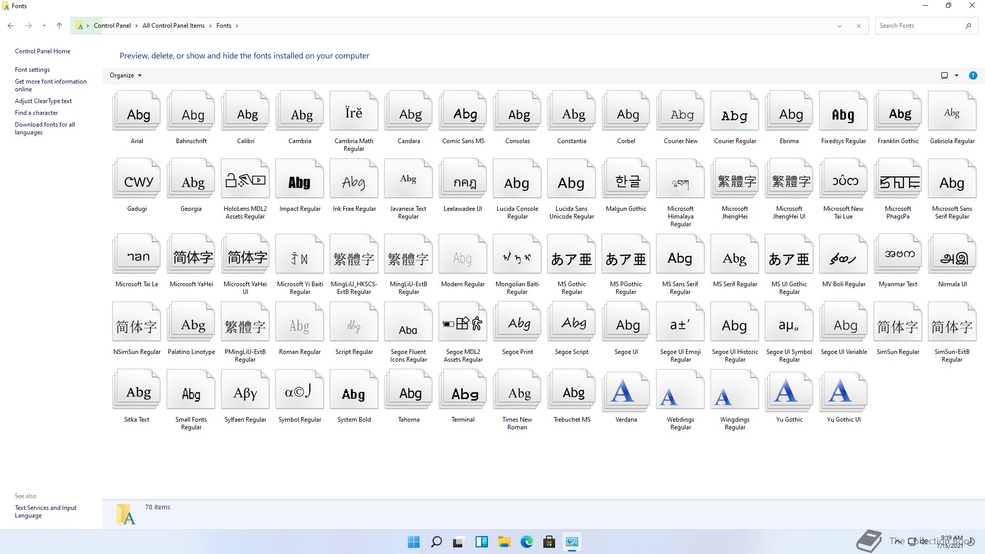Screen dimensions: 985x554
Task: Select the MV Boli Regular font icon
Action: [x=843, y=254]
